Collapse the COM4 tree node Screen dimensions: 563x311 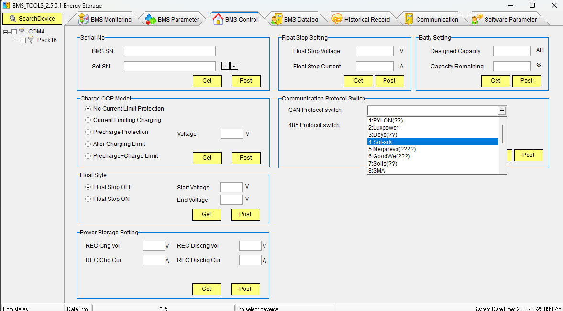click(x=5, y=32)
